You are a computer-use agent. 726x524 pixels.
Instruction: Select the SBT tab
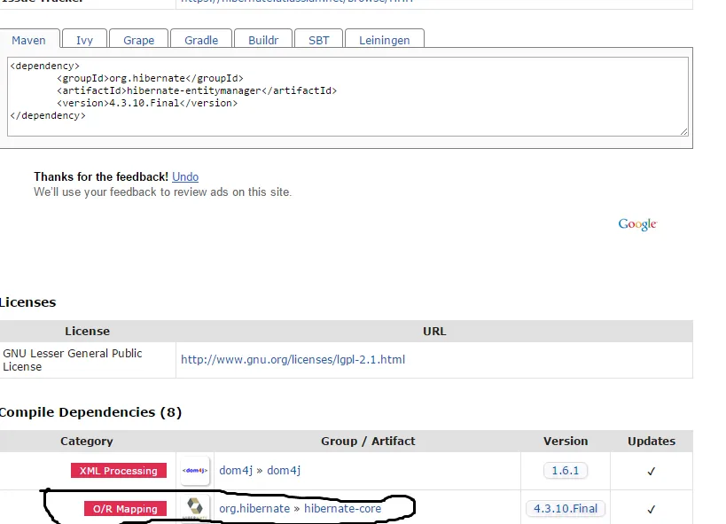point(319,40)
